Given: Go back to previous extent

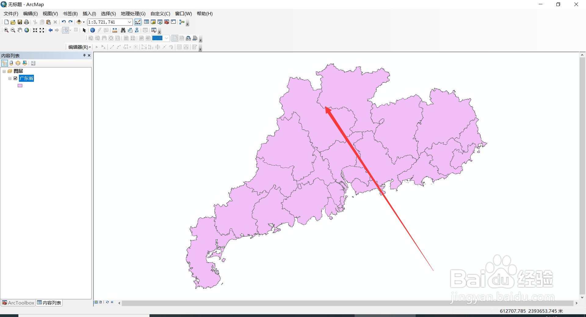Looking at the screenshot, I should tap(50, 30).
